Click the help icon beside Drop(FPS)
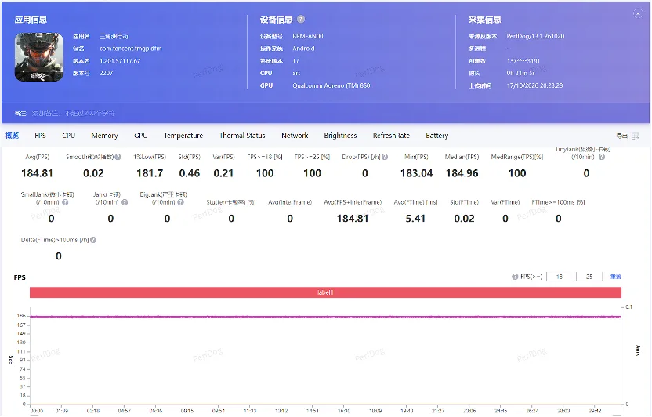The image size is (652, 417). point(385,157)
